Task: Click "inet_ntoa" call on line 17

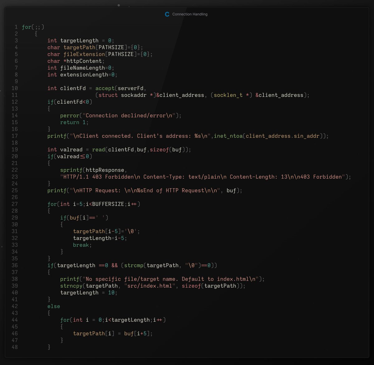Action: [x=228, y=136]
